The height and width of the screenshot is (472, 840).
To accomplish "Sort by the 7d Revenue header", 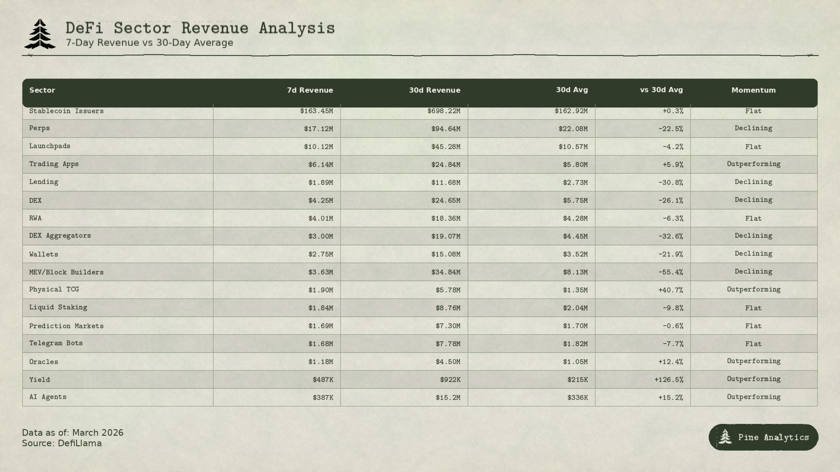I will pos(310,90).
